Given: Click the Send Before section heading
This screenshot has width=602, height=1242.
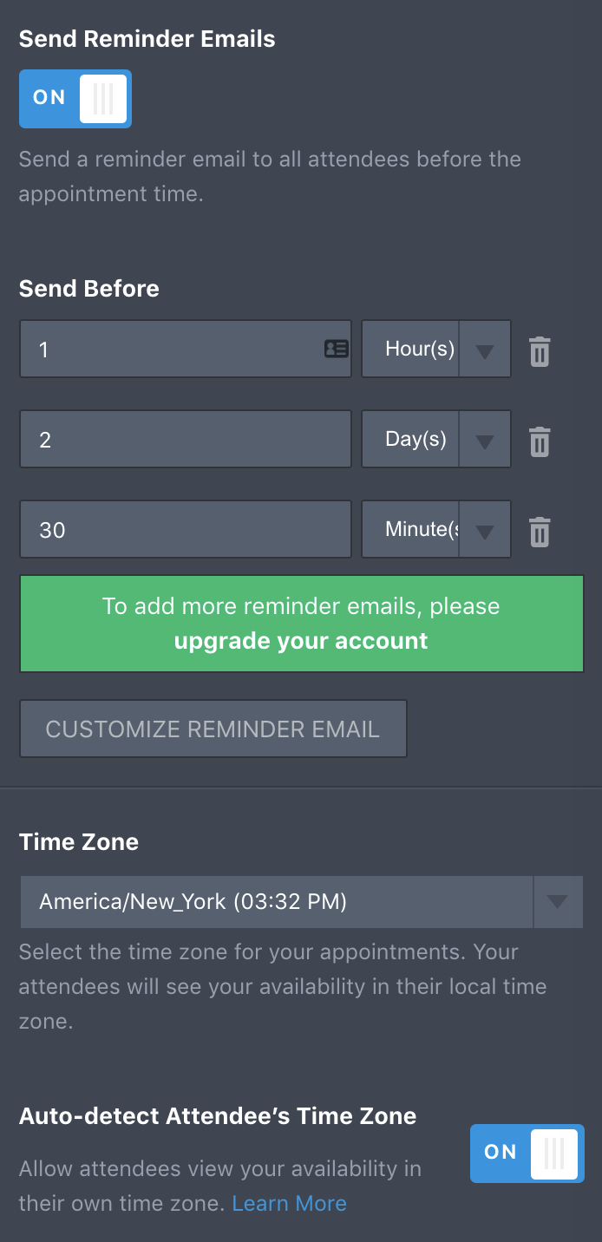Looking at the screenshot, I should point(88,289).
